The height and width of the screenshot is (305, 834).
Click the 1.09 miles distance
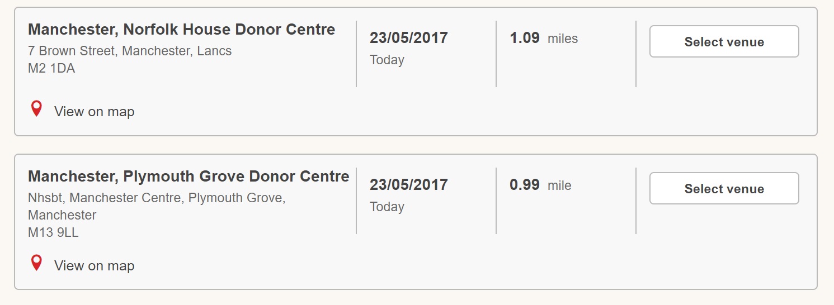click(544, 38)
